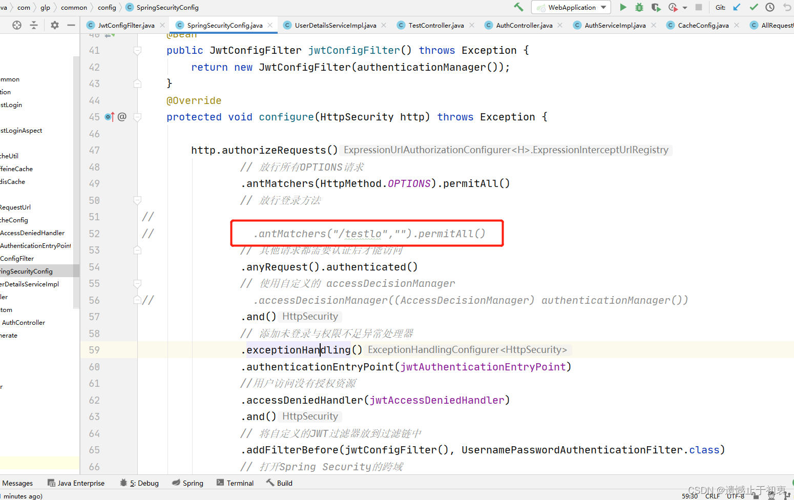Select stLoginAspect in the project tree
Screen dimensions: 794x500
pyautogui.click(x=21, y=131)
